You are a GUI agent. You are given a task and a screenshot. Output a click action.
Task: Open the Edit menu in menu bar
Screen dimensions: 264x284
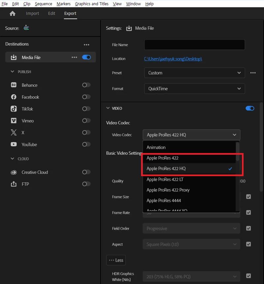click(15, 4)
